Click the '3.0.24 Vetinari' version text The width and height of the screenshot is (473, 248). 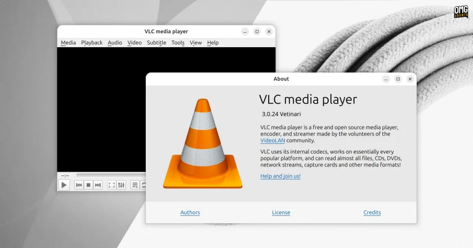(281, 114)
